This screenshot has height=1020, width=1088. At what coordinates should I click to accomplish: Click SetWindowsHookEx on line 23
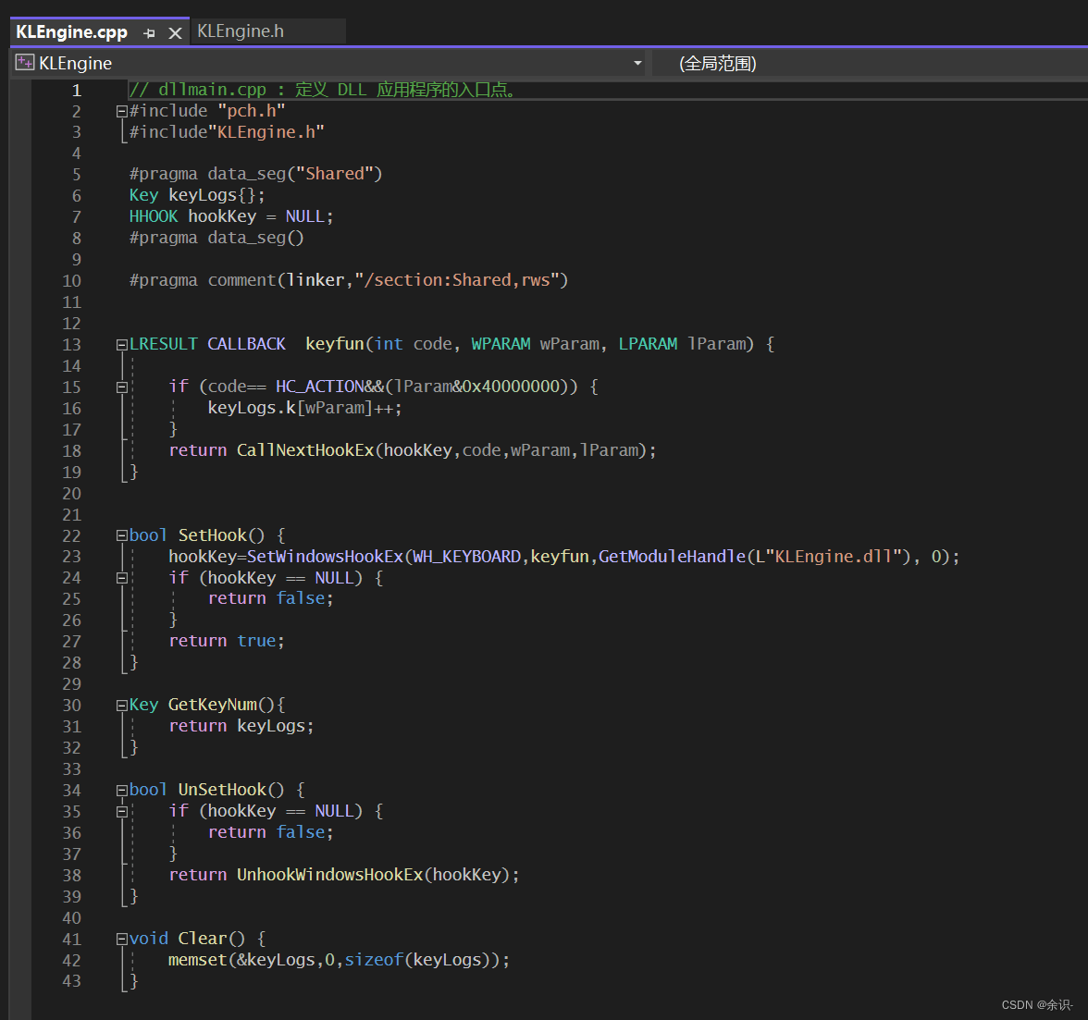point(325,557)
